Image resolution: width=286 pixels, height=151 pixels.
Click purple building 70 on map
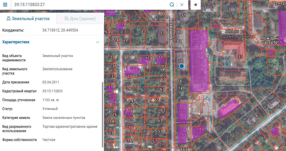pyautogui.click(x=182, y=113)
